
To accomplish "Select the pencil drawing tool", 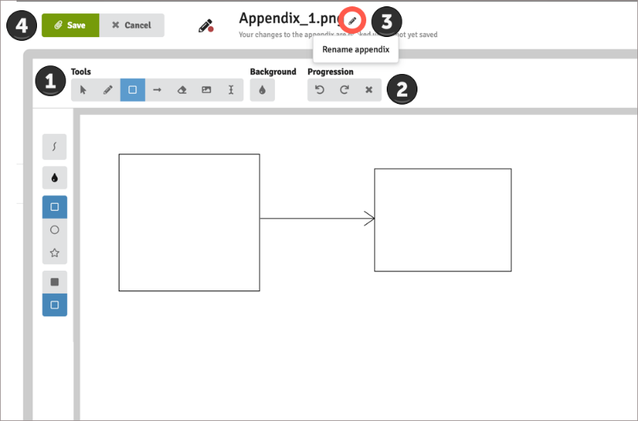I will click(108, 90).
